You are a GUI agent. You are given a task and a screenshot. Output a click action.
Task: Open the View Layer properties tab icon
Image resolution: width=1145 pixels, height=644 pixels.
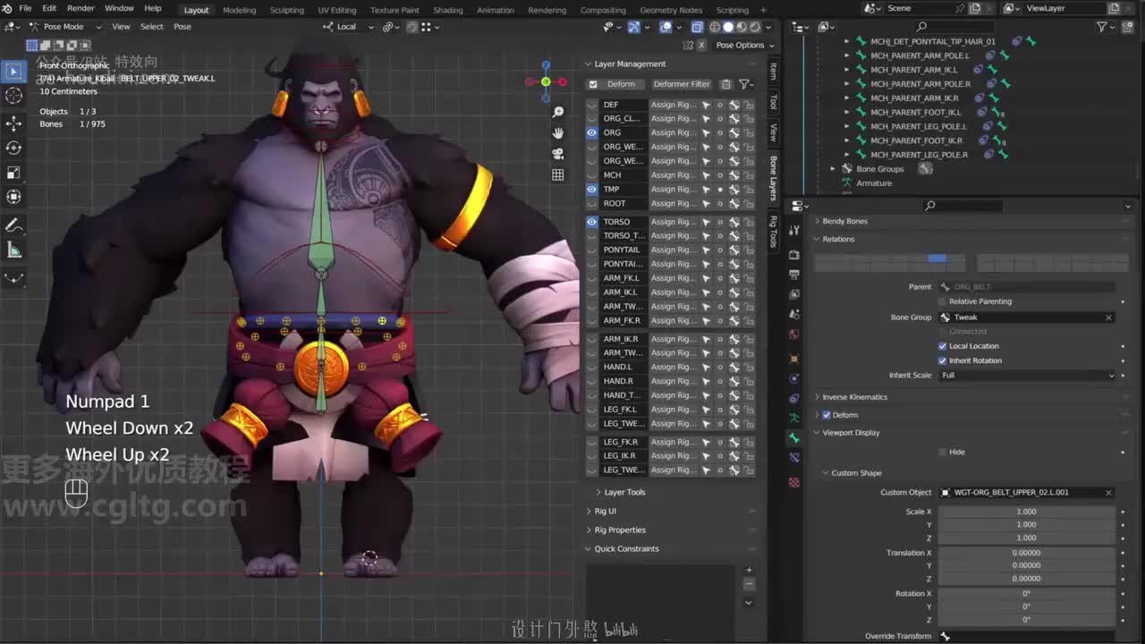(793, 294)
